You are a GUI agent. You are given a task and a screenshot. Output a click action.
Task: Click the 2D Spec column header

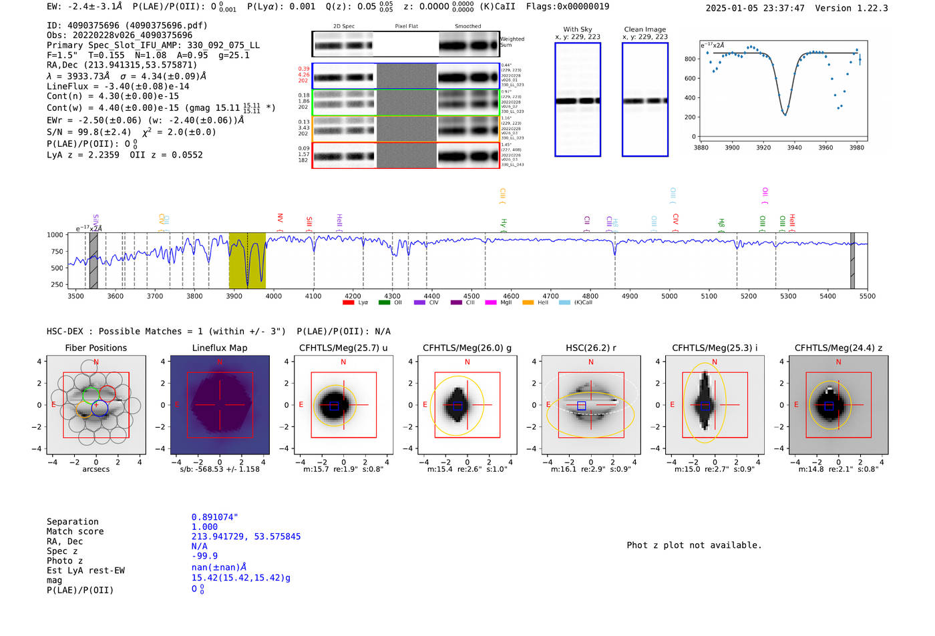[x=344, y=27]
